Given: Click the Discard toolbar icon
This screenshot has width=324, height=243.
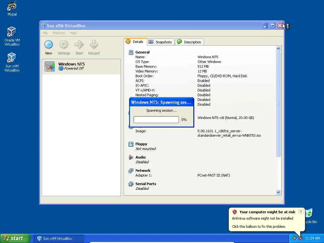Looking at the screenshot, I should [x=94, y=44].
